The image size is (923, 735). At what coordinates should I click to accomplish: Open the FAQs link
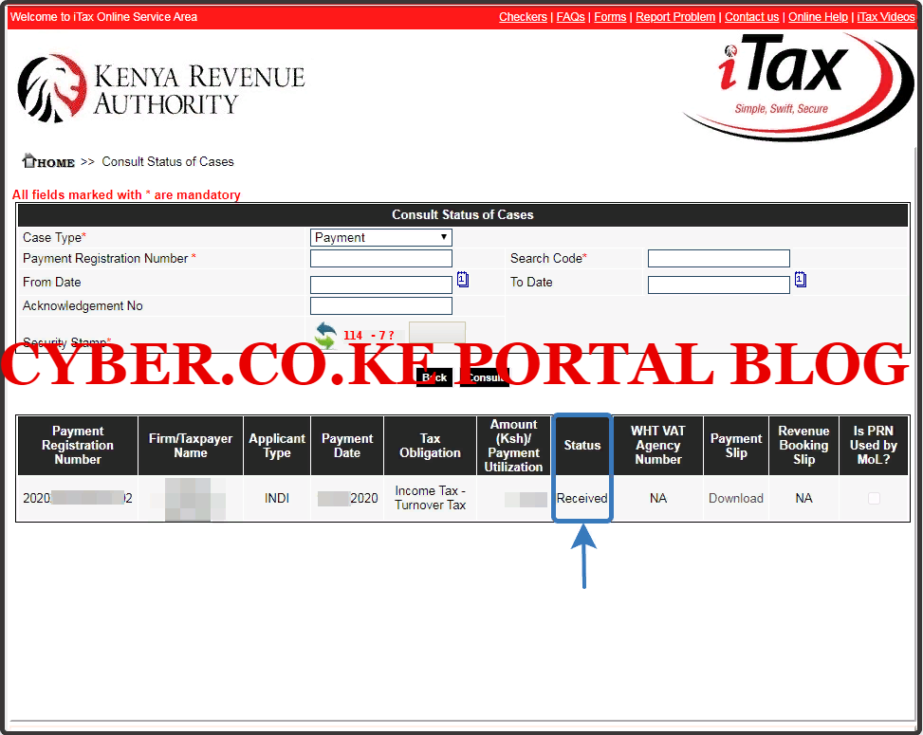(x=570, y=17)
